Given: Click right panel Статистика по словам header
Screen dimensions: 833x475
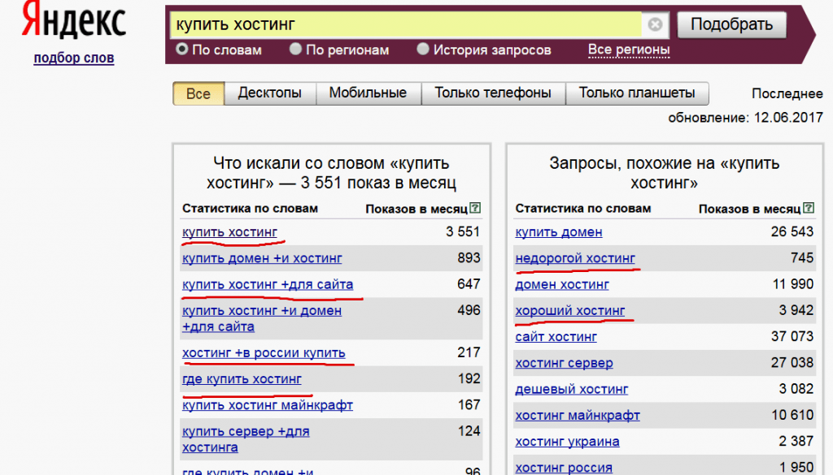Looking at the screenshot, I should point(582,209).
